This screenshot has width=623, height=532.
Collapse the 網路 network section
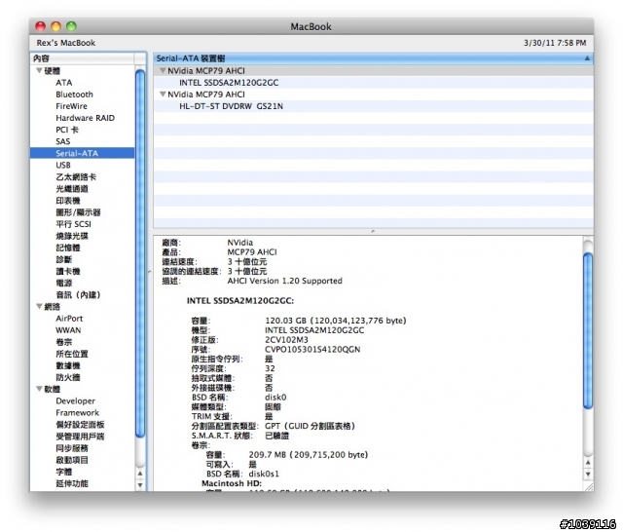tap(39, 307)
